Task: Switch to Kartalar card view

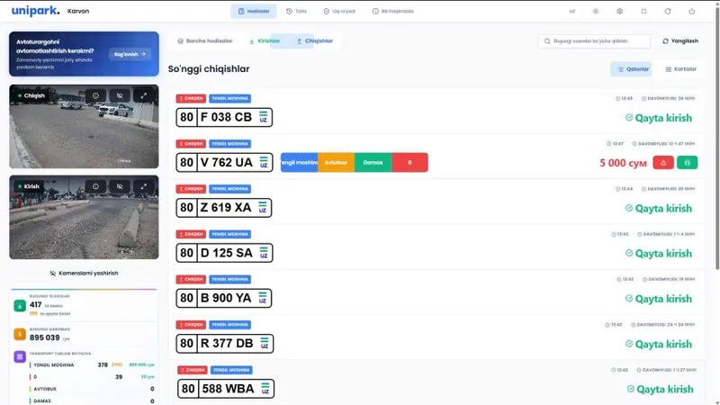Action: click(680, 69)
